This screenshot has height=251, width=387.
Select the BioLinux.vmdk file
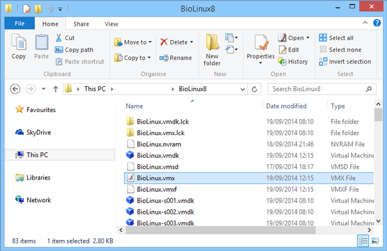[158, 156]
